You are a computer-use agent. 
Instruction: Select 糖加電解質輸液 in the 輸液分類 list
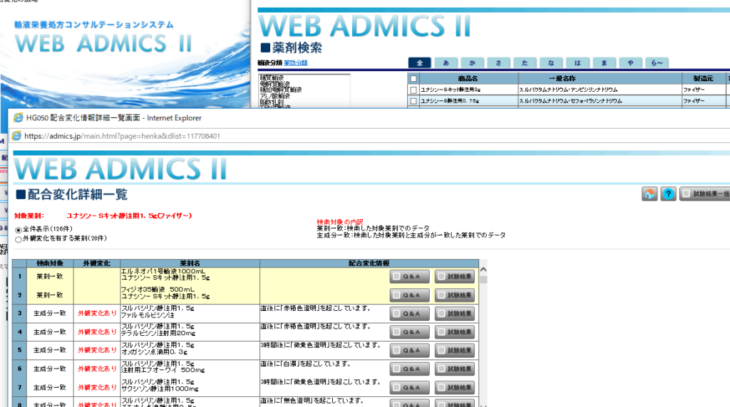pyautogui.click(x=281, y=90)
